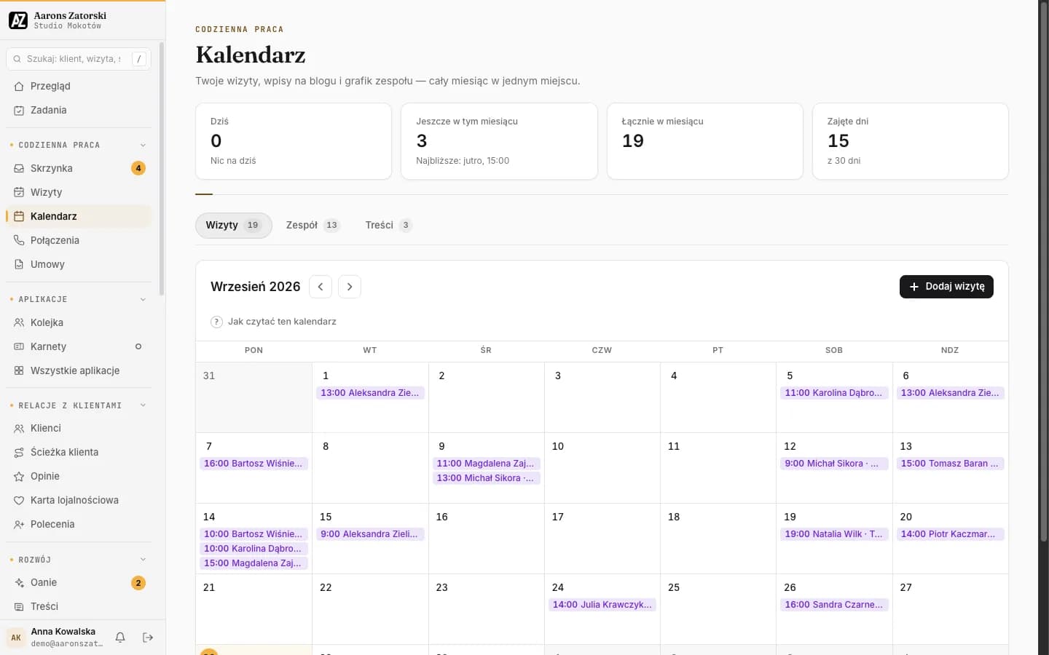Screen dimensions: 1049x655
Task: Open notifications bell icon
Action: [120, 638]
